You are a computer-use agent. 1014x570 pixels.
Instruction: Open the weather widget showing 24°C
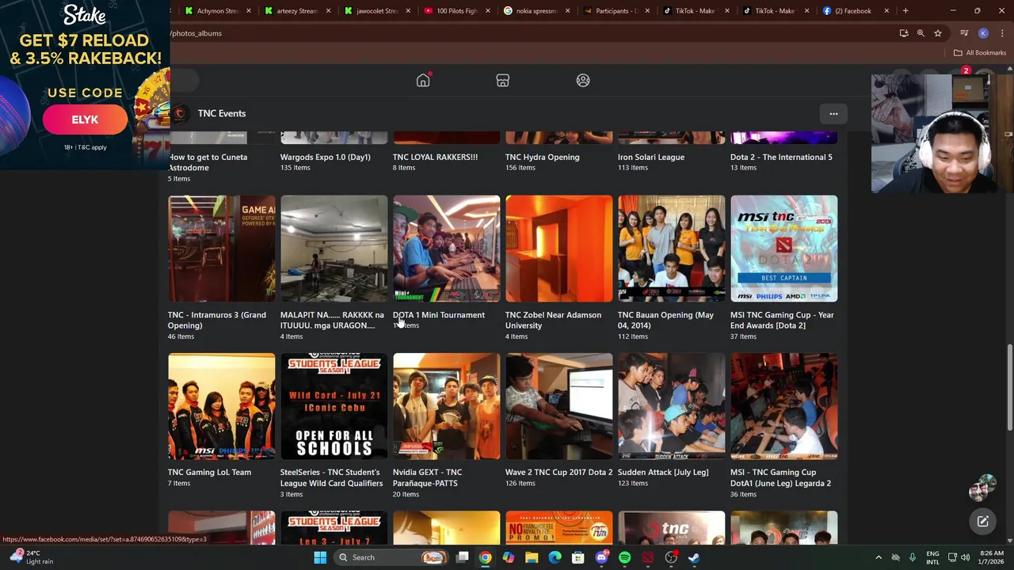coord(30,557)
